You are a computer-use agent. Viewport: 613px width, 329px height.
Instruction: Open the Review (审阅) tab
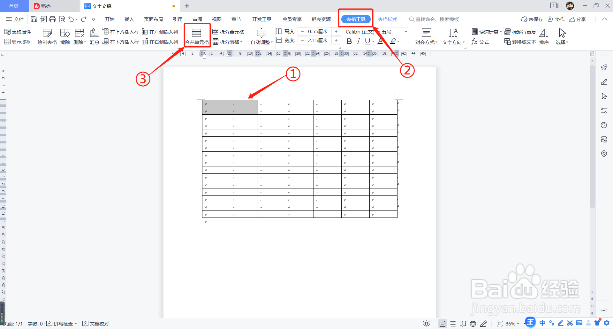(197, 19)
